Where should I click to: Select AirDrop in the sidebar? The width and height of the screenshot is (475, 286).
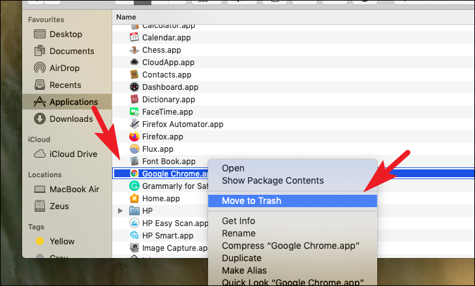pos(57,68)
